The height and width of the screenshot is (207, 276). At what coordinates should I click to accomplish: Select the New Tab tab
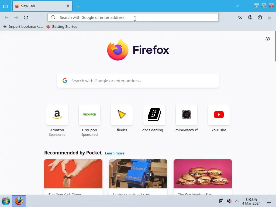pos(42,6)
